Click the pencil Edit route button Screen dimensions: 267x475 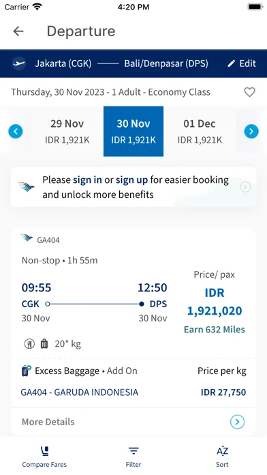(242, 63)
